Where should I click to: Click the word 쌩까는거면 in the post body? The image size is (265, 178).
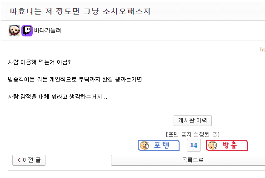tap(129, 79)
